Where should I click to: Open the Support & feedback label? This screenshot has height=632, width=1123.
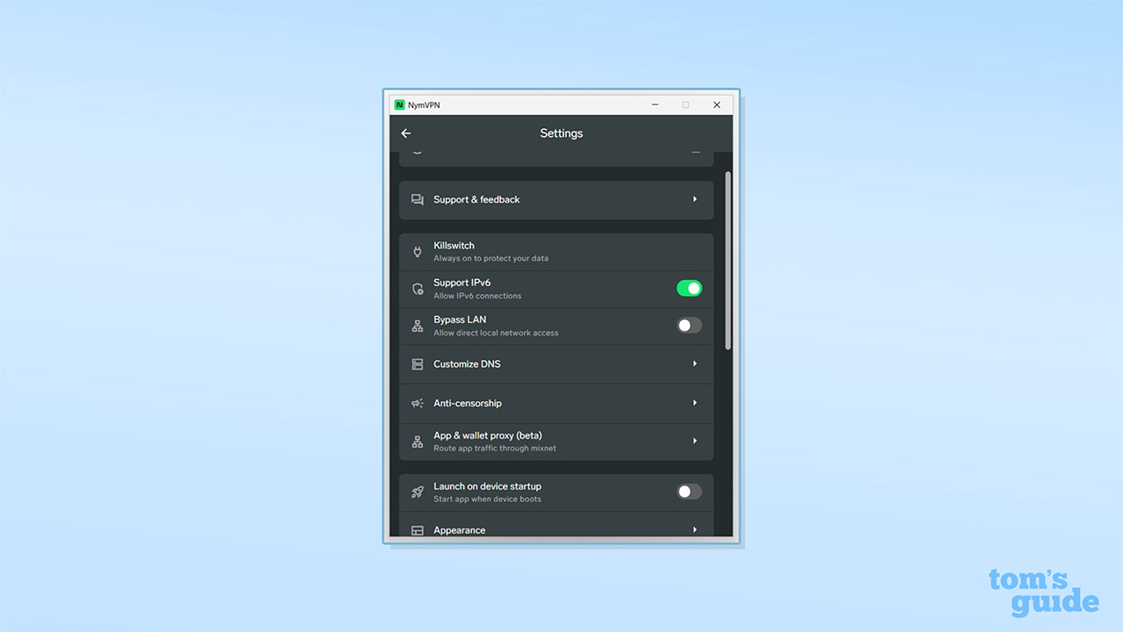click(x=476, y=200)
